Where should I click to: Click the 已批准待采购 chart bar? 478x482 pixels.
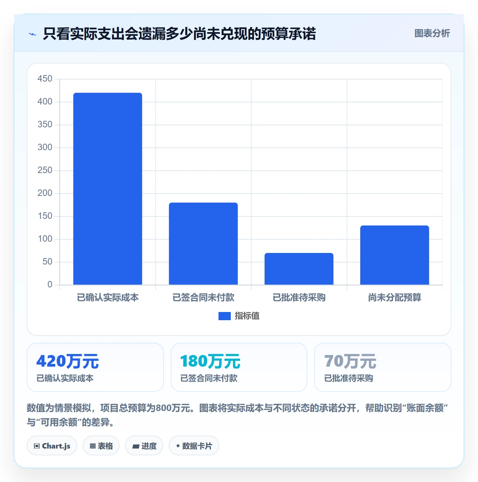click(299, 269)
